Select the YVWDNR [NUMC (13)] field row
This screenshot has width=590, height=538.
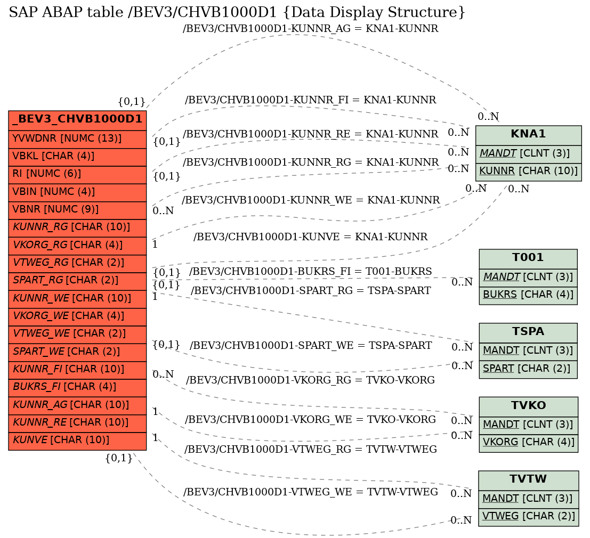pos(77,140)
